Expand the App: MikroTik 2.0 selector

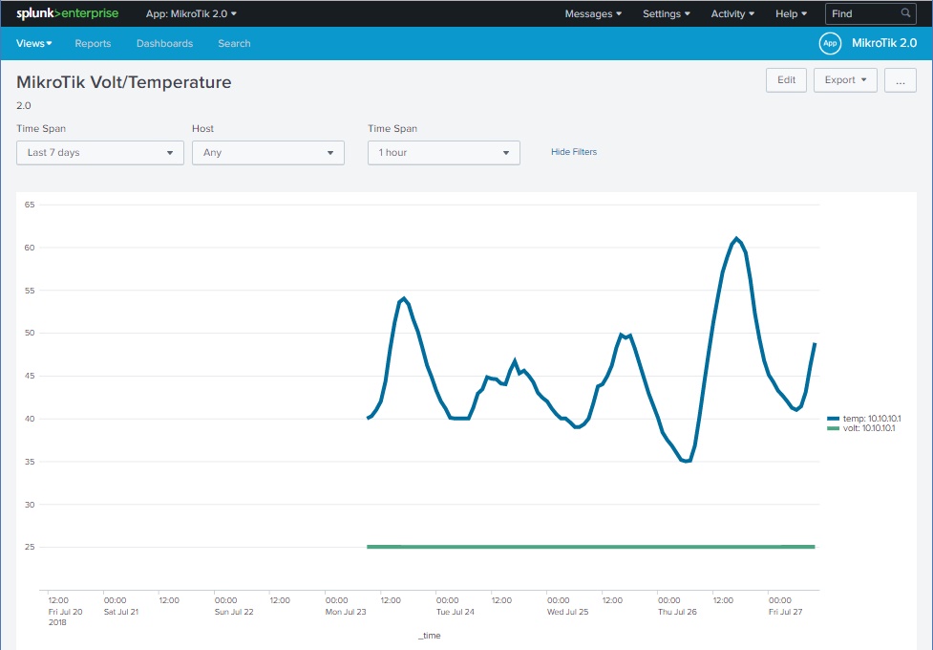tap(191, 14)
